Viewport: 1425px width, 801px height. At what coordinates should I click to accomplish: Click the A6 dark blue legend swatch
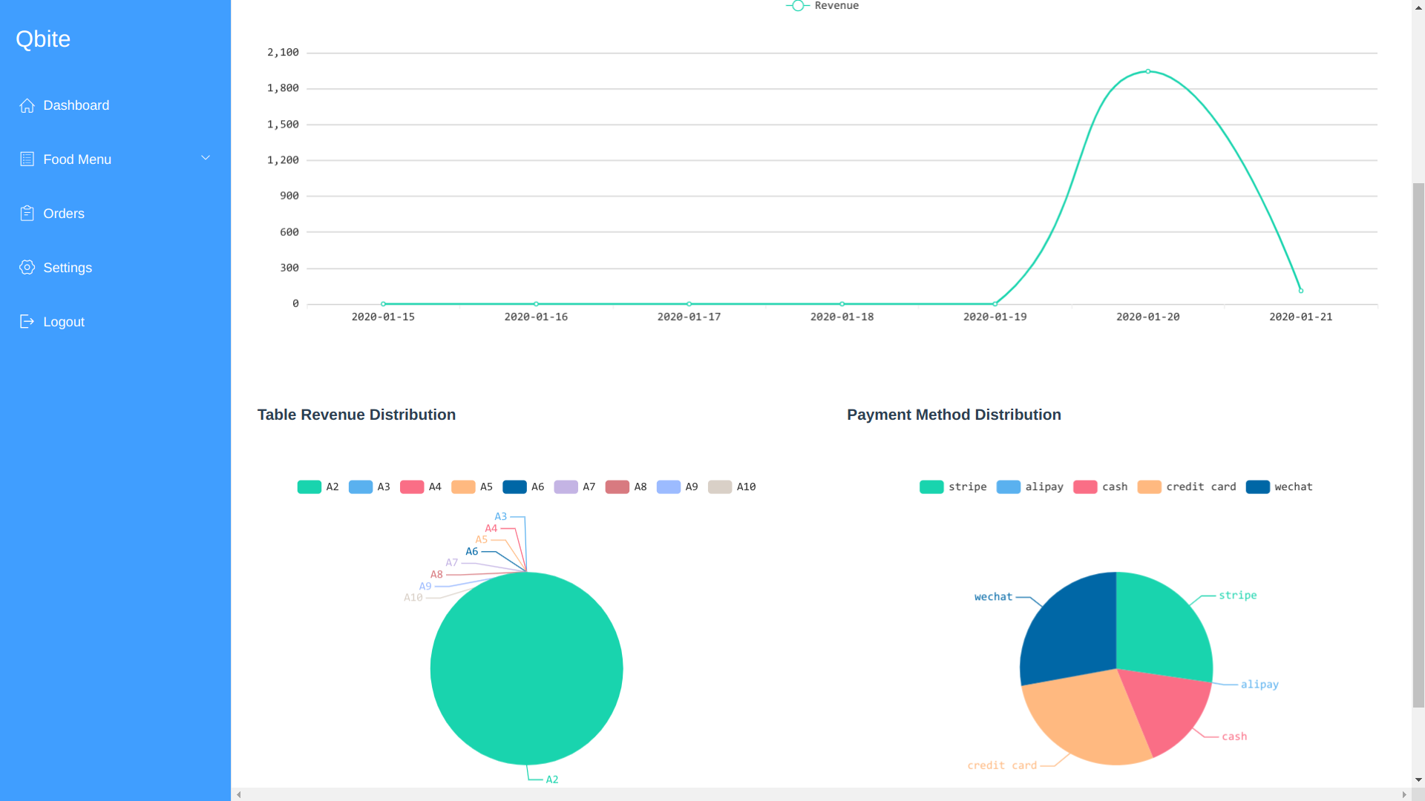point(514,487)
